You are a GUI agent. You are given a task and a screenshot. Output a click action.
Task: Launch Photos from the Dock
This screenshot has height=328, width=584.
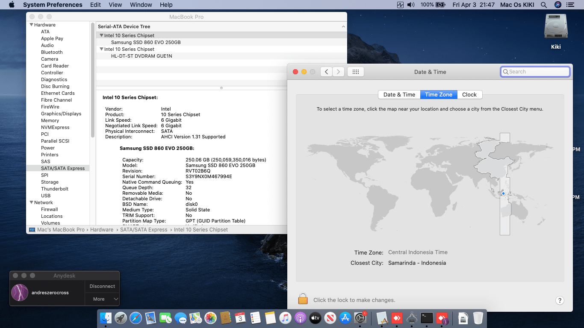coord(210,318)
